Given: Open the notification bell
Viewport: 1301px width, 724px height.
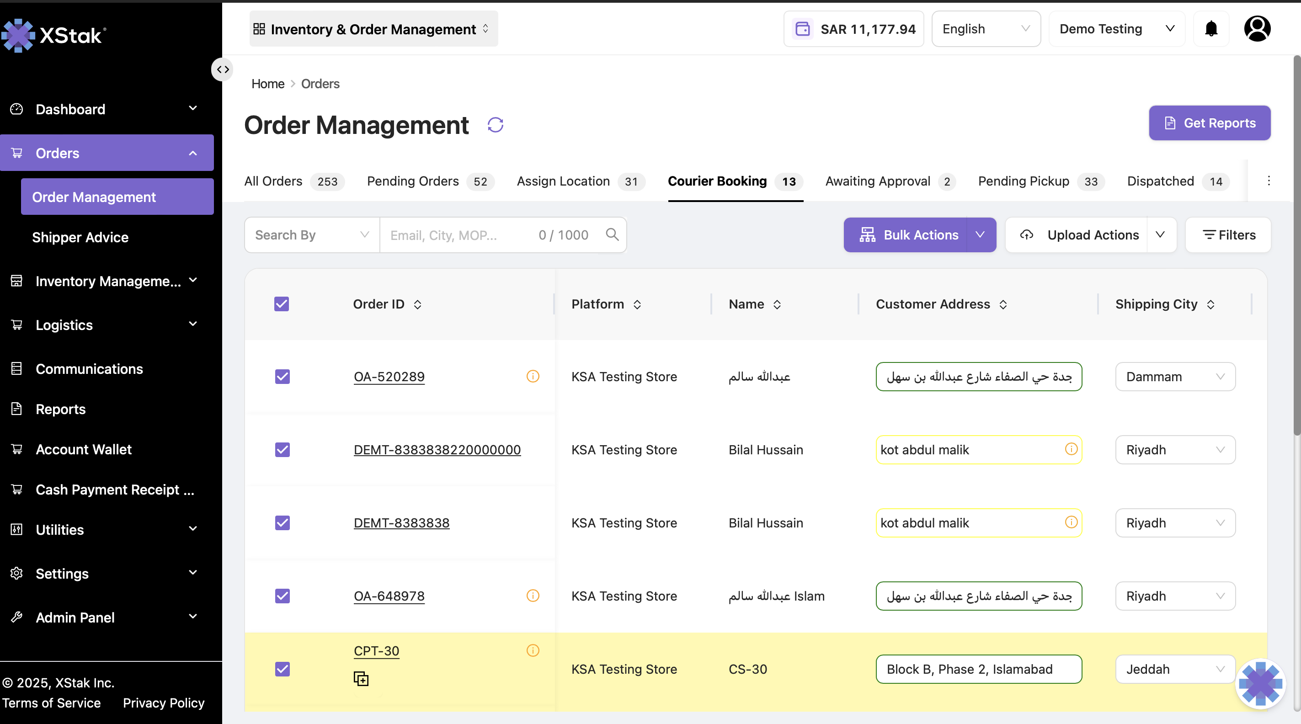Looking at the screenshot, I should (x=1211, y=29).
